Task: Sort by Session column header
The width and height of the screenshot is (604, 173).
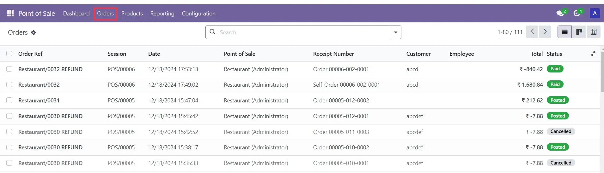Action: tap(117, 54)
